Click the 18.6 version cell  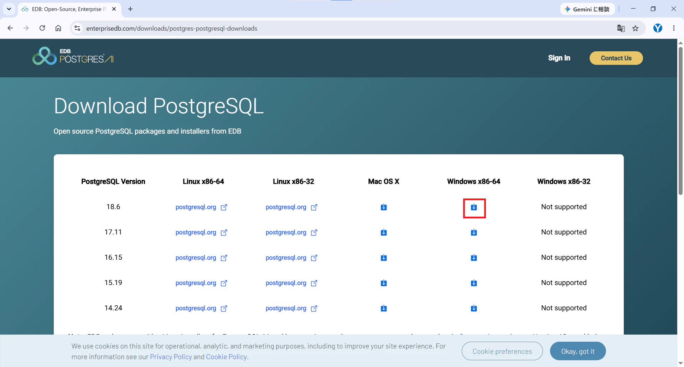pos(113,207)
